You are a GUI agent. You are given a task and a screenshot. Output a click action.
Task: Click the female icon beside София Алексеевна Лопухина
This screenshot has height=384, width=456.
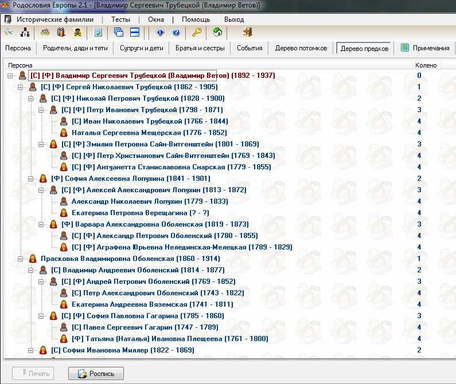coord(43,179)
